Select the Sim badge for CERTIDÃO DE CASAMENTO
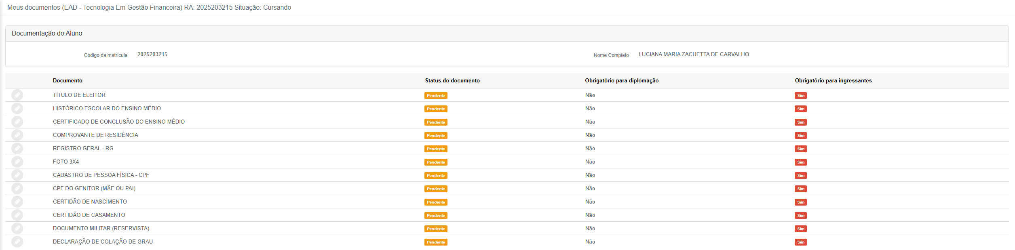This screenshot has width=1015, height=250. (800, 216)
